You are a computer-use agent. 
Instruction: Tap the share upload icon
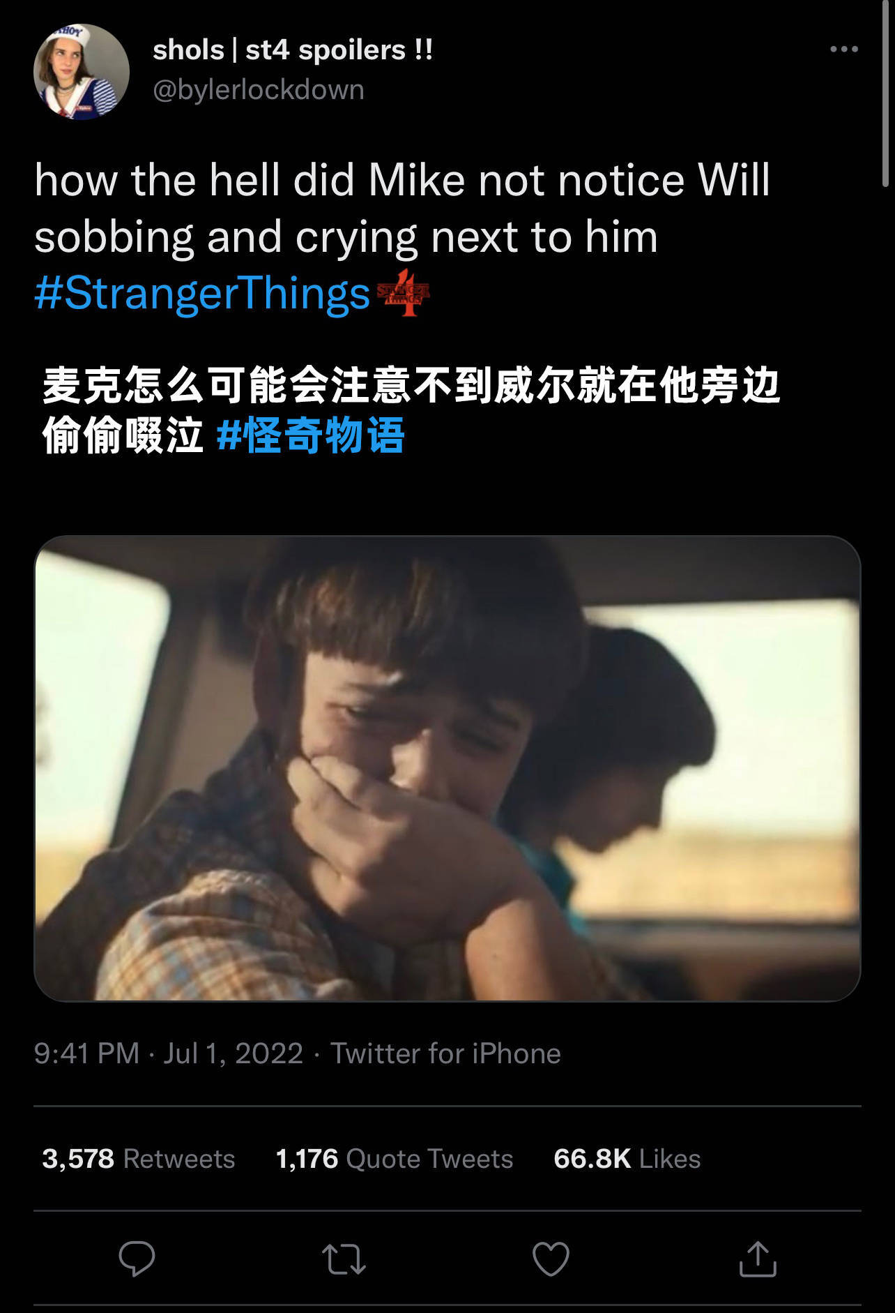pos(758,1259)
